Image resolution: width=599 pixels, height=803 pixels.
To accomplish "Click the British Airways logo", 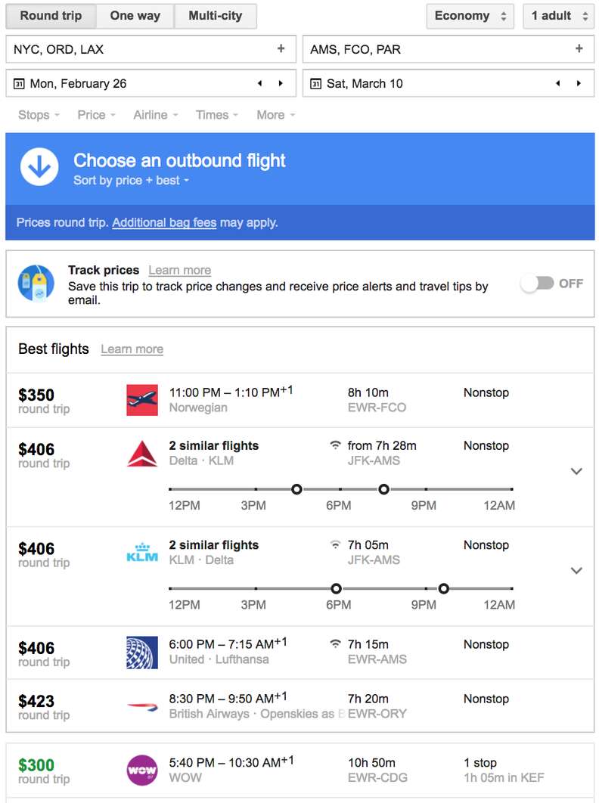I will click(141, 702).
